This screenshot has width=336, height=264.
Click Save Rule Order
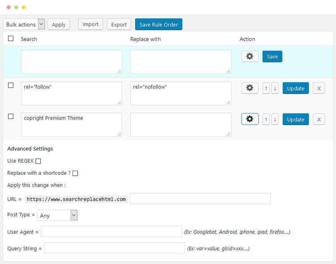159,24
